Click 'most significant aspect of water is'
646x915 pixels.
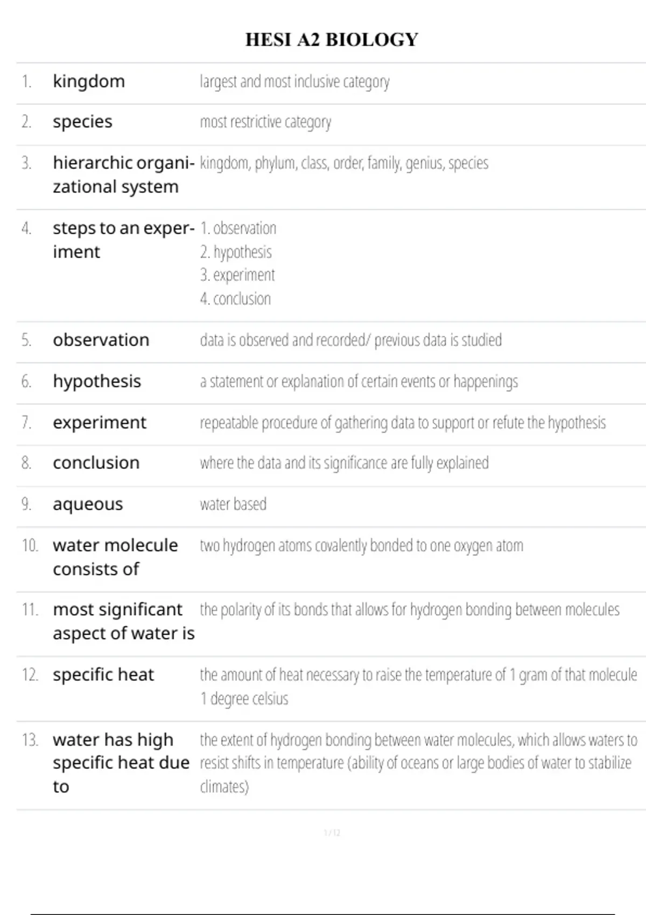pyautogui.click(x=123, y=621)
